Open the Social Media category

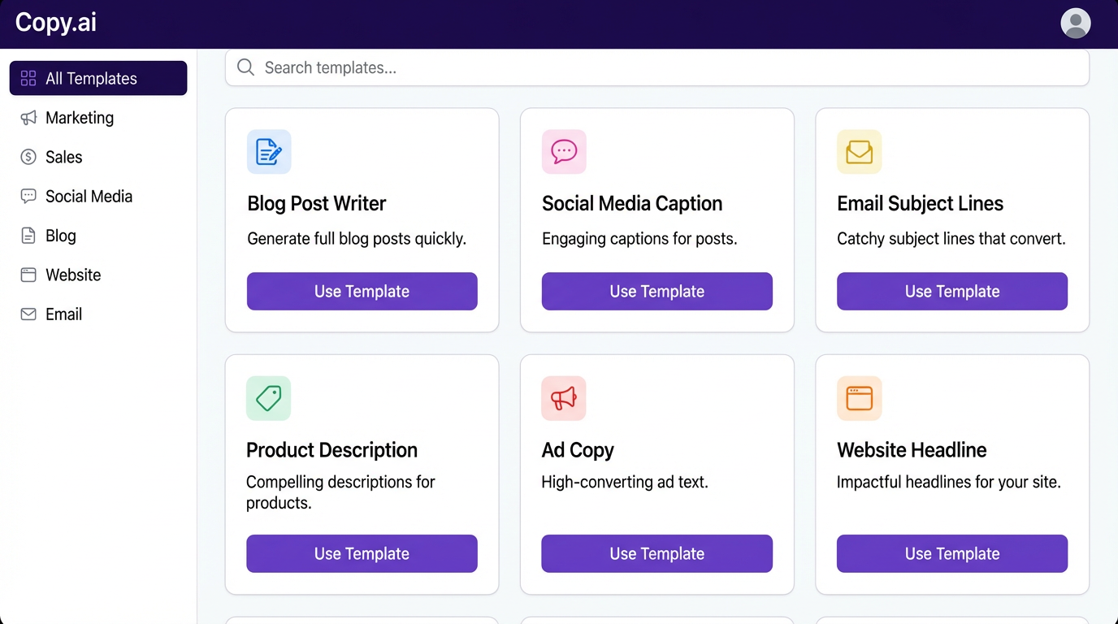(x=88, y=196)
